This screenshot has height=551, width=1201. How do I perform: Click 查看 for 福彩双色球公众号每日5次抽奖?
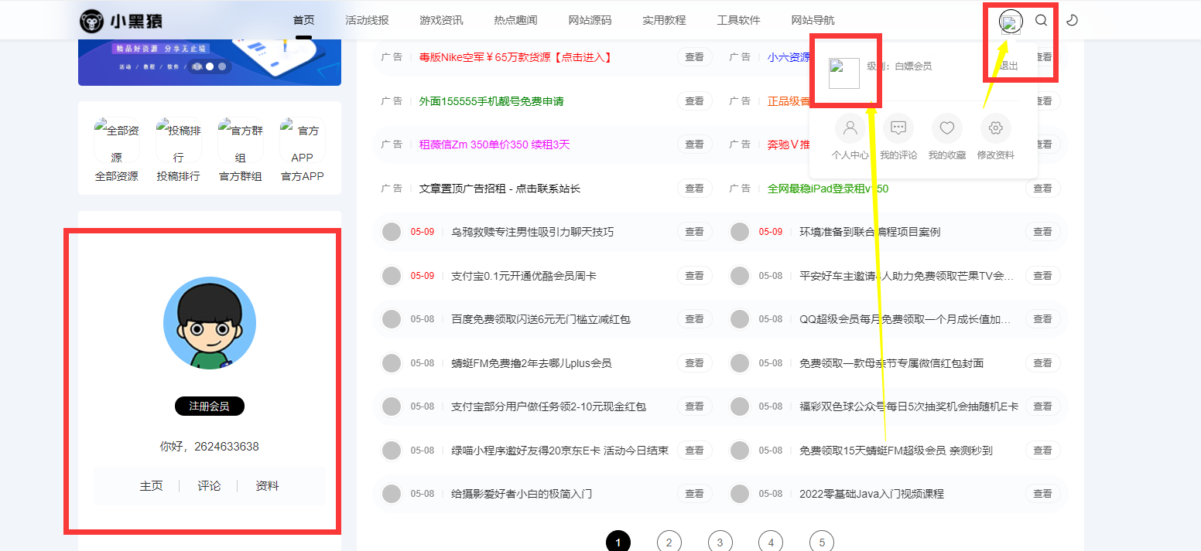[1043, 406]
